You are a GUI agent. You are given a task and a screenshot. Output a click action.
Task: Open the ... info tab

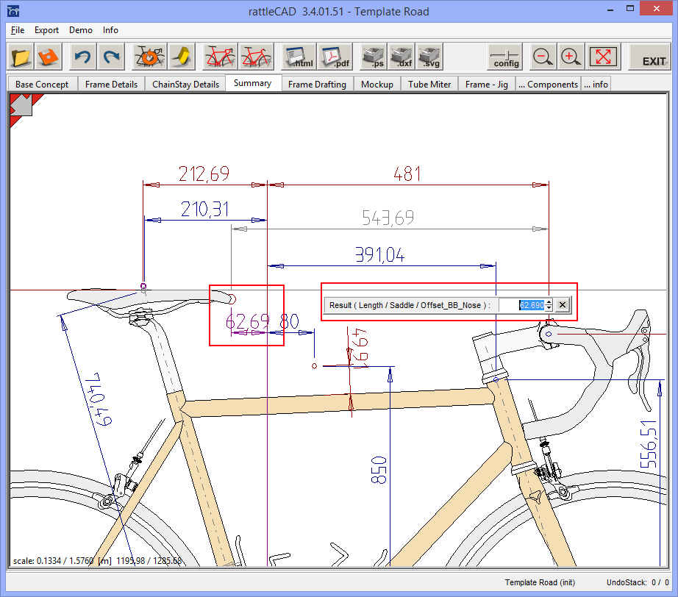pyautogui.click(x=596, y=85)
